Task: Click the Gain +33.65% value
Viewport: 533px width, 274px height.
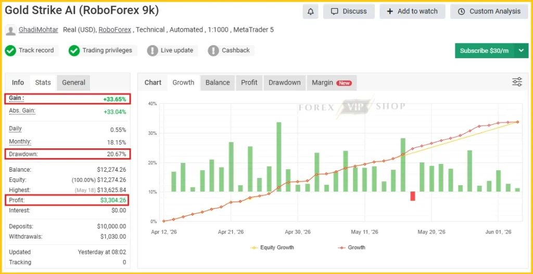Action: [115, 99]
